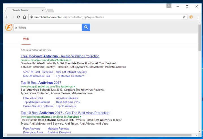Click the browser back arrow
203x139 pixels.
[7, 17]
